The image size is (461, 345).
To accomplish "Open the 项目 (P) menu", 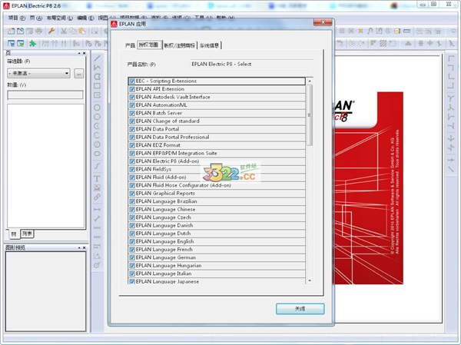I will pos(17,17).
